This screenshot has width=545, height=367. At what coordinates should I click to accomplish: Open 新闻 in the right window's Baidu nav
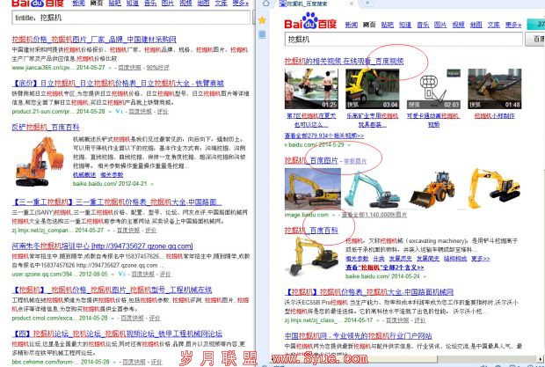tap(351, 25)
